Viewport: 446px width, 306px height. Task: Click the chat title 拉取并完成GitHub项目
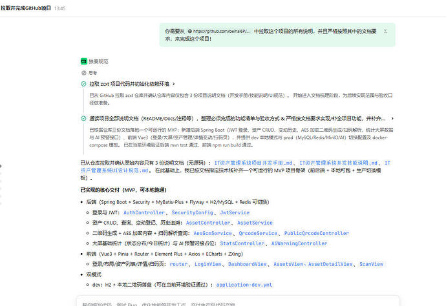tap(26, 8)
